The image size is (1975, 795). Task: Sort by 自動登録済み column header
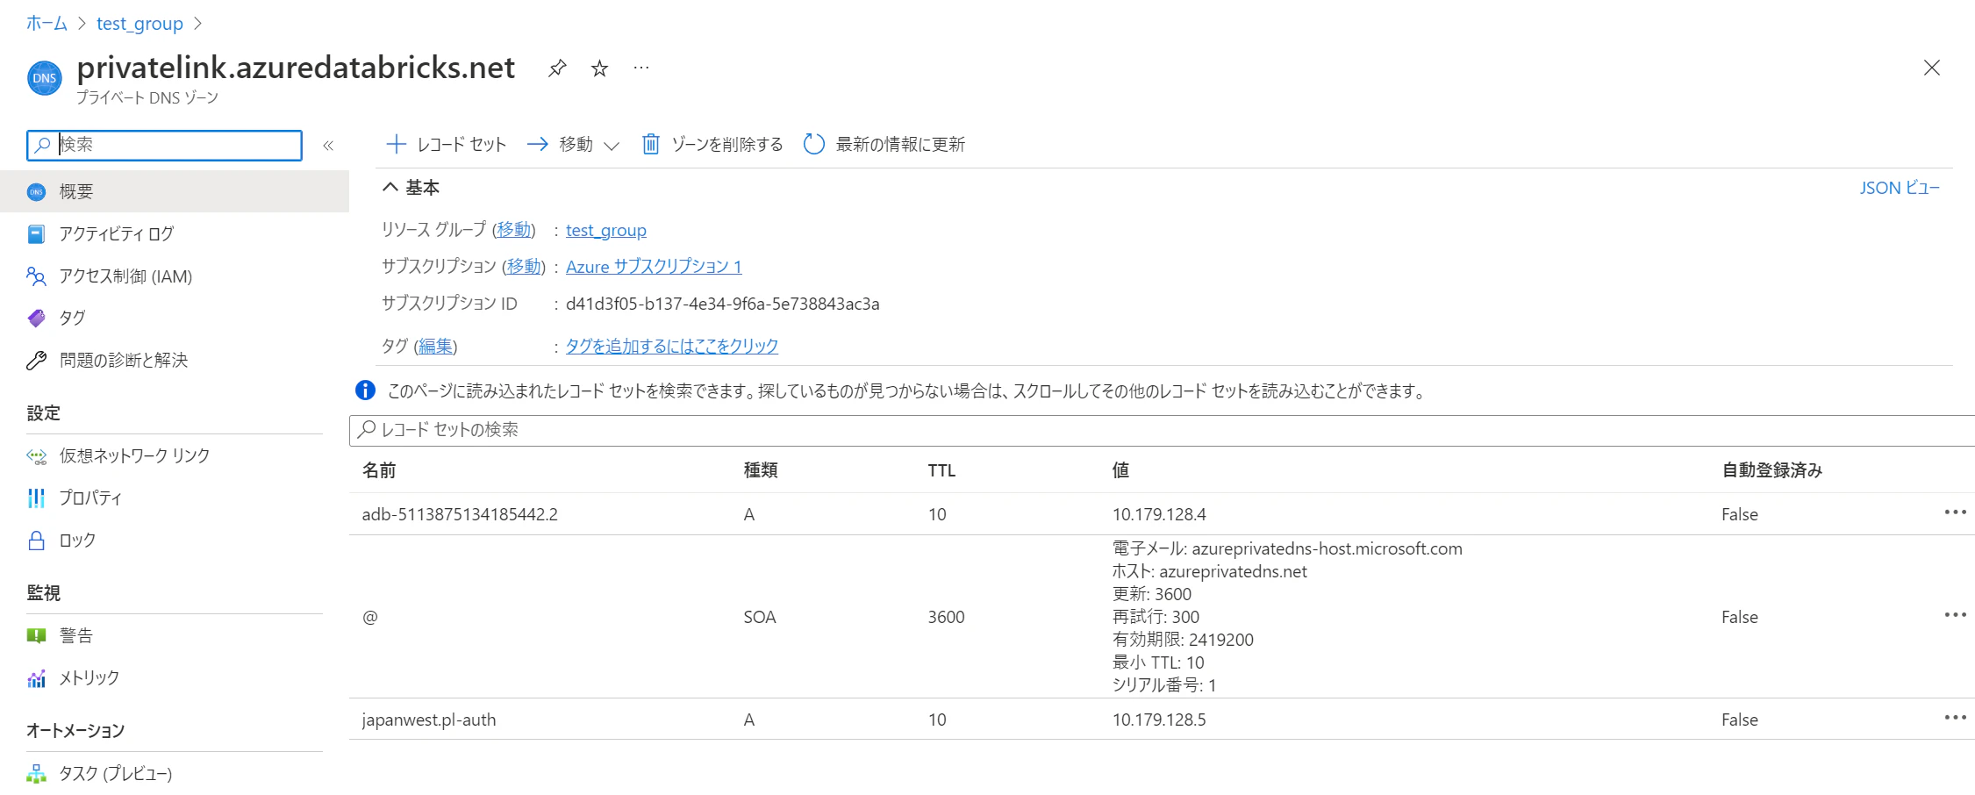pos(1772,470)
